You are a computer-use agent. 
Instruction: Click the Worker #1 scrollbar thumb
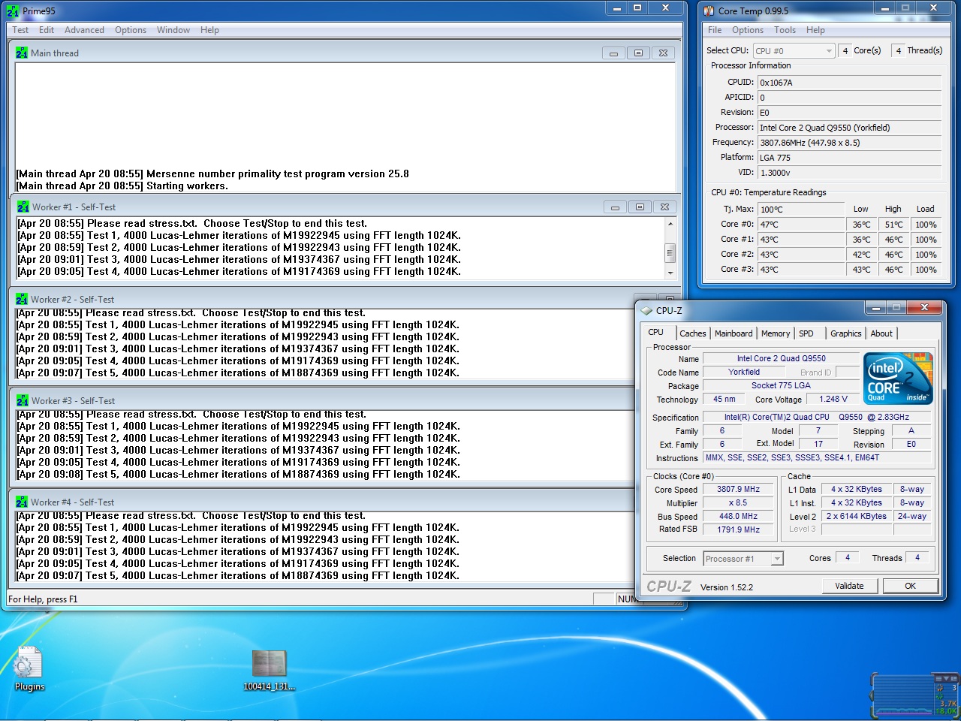pyautogui.click(x=670, y=252)
